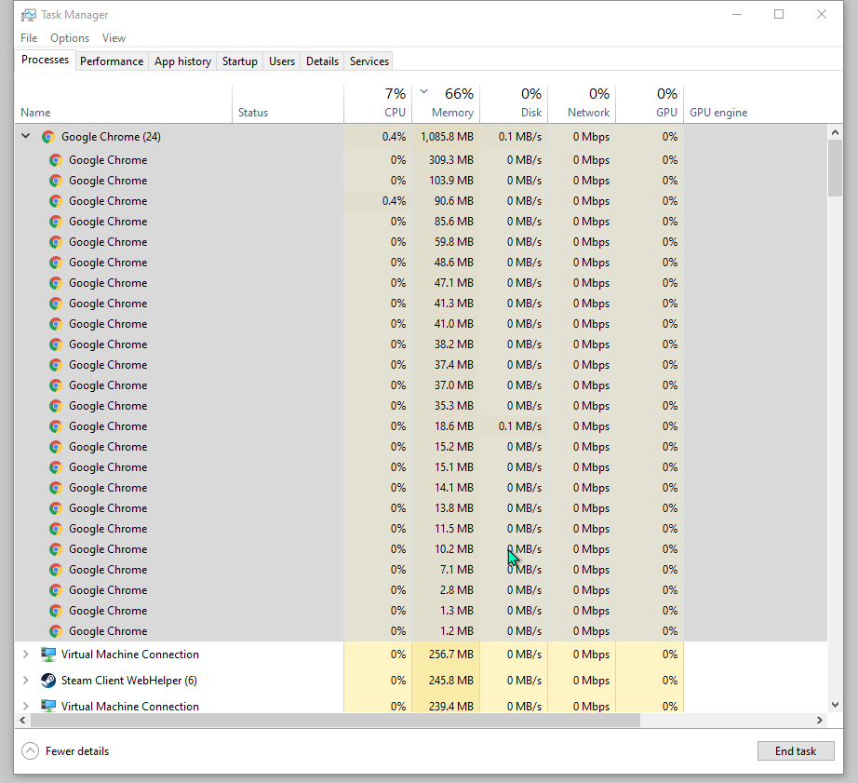Sort processes by CPU column
The width and height of the screenshot is (858, 783).
click(x=378, y=103)
